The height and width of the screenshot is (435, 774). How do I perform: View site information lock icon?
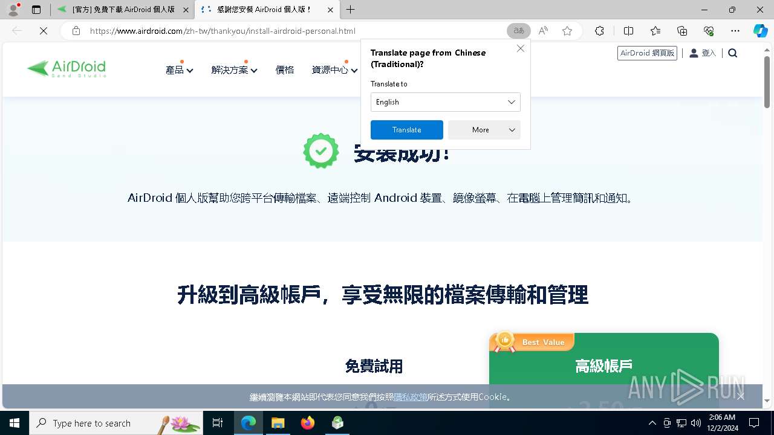coord(76,31)
